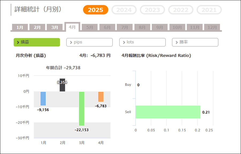Click the chevron icon beside 損益

(x=18, y=42)
